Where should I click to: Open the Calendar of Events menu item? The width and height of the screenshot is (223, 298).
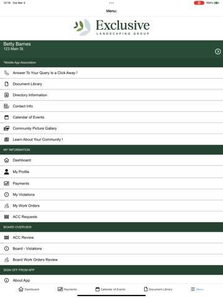click(111, 117)
